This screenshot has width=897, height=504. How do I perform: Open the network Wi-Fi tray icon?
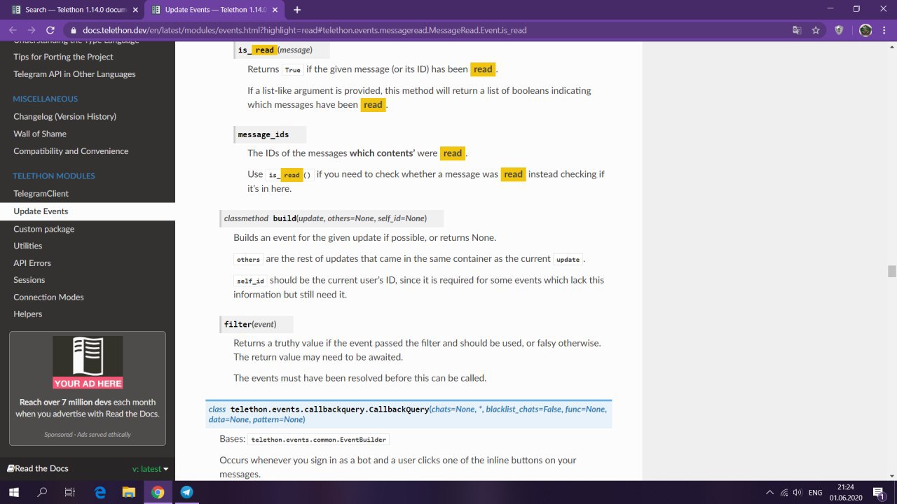785,493
